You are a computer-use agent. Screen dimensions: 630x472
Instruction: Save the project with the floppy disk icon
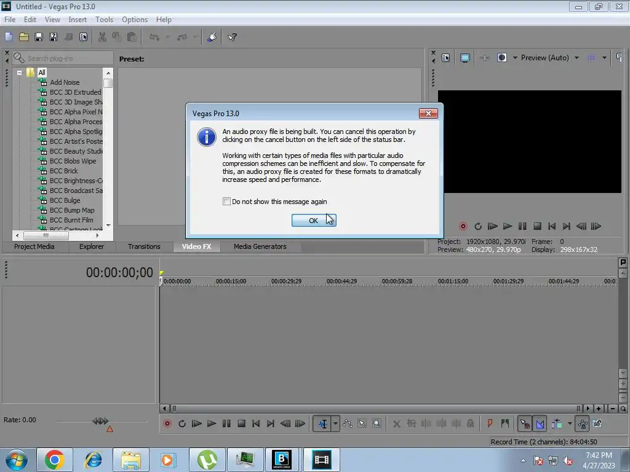pyautogui.click(x=39, y=37)
